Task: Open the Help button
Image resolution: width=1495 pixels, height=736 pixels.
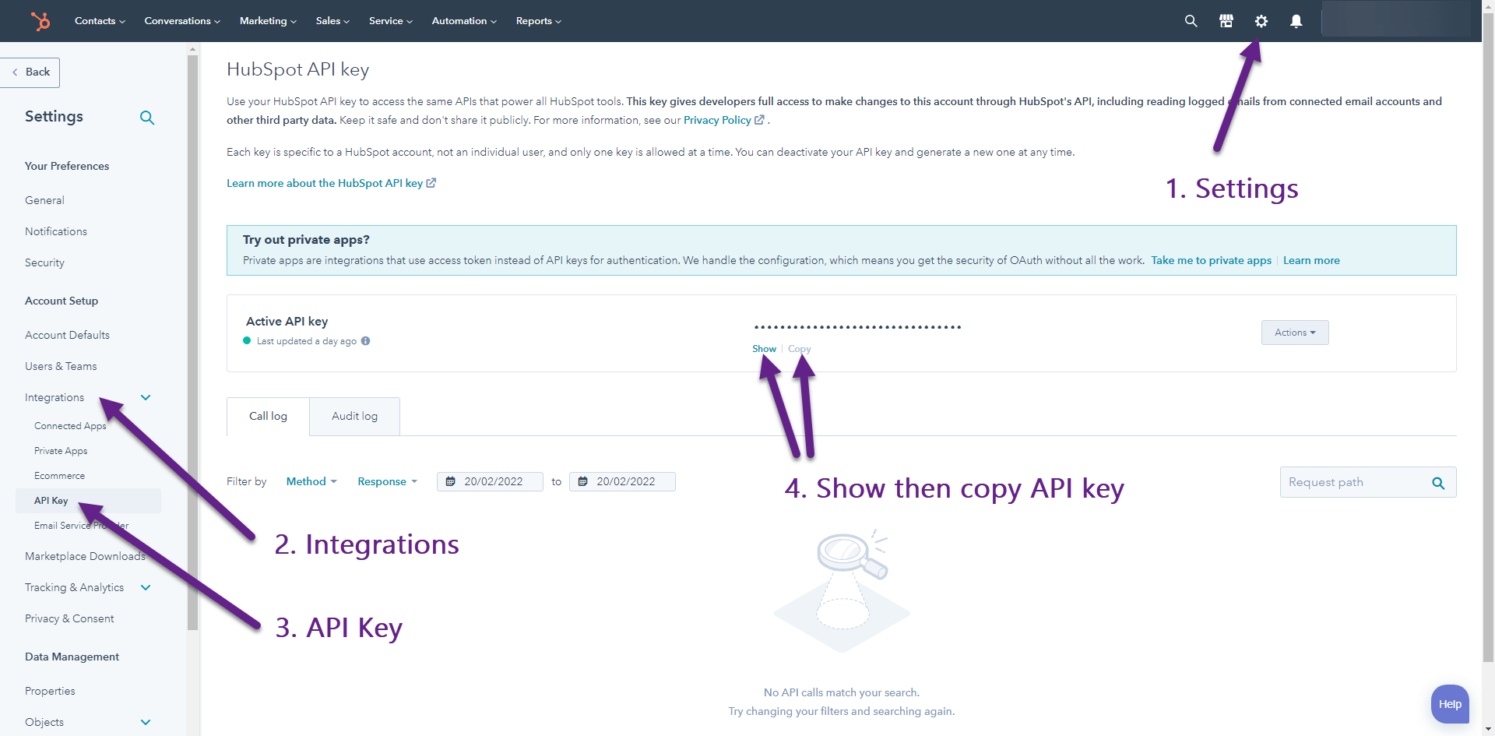Action: pyautogui.click(x=1449, y=703)
